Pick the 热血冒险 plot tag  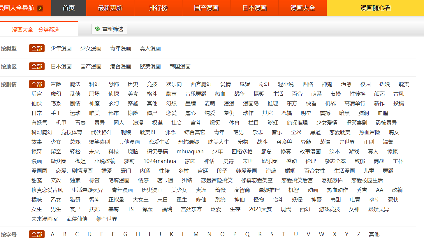click(370, 132)
